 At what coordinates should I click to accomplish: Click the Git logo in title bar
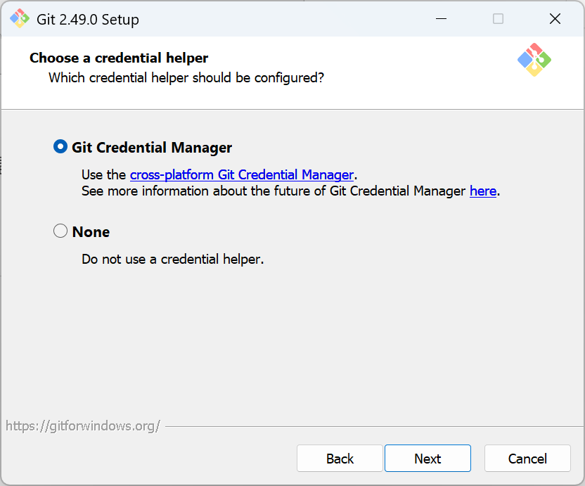[20, 19]
